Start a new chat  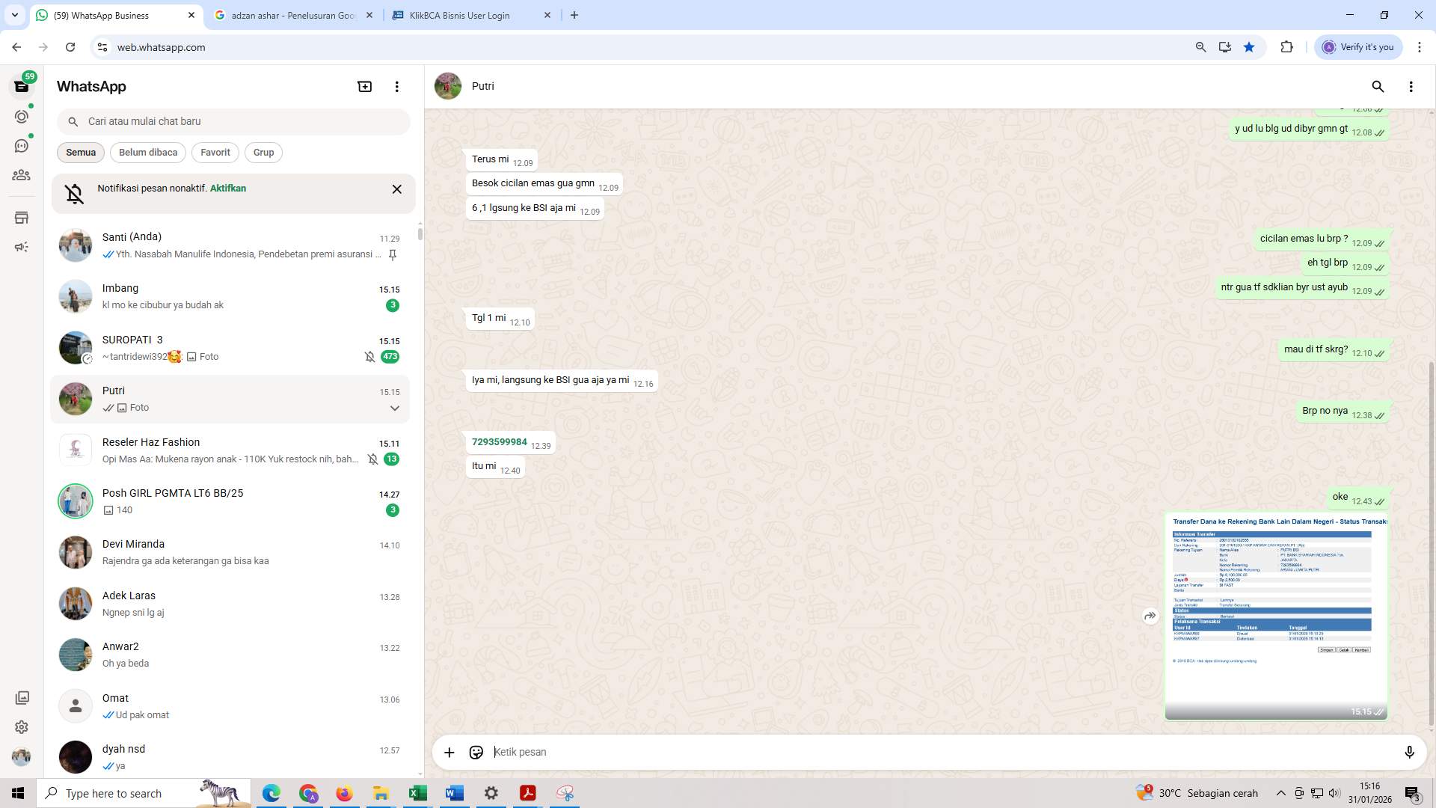click(x=364, y=86)
